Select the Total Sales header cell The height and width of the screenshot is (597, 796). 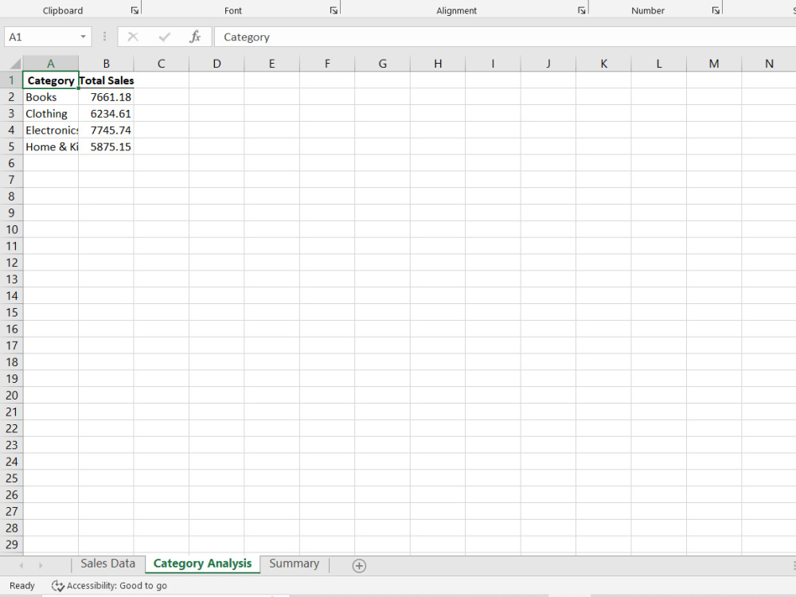pyautogui.click(x=106, y=80)
